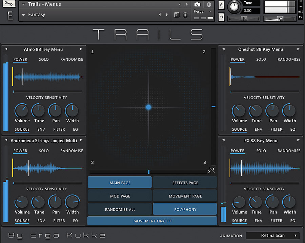The image size is (305, 243).
Task: Click RANDOMISE on Oneshot 88 Key Menu layer
Action: [x=289, y=59]
